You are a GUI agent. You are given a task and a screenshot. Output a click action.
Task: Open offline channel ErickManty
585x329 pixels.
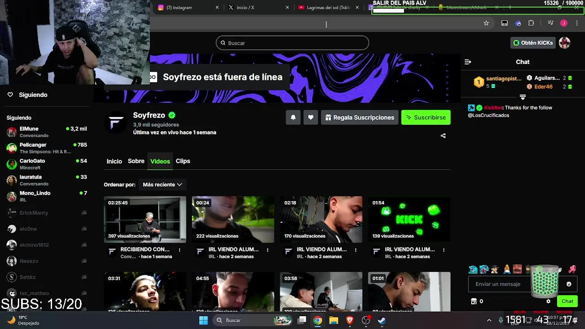47,213
